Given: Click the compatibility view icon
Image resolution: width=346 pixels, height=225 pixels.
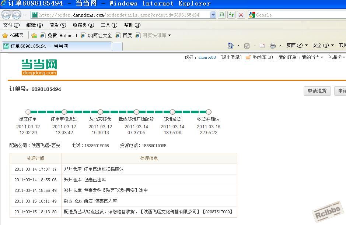Looking at the screenshot, I should (222, 15).
